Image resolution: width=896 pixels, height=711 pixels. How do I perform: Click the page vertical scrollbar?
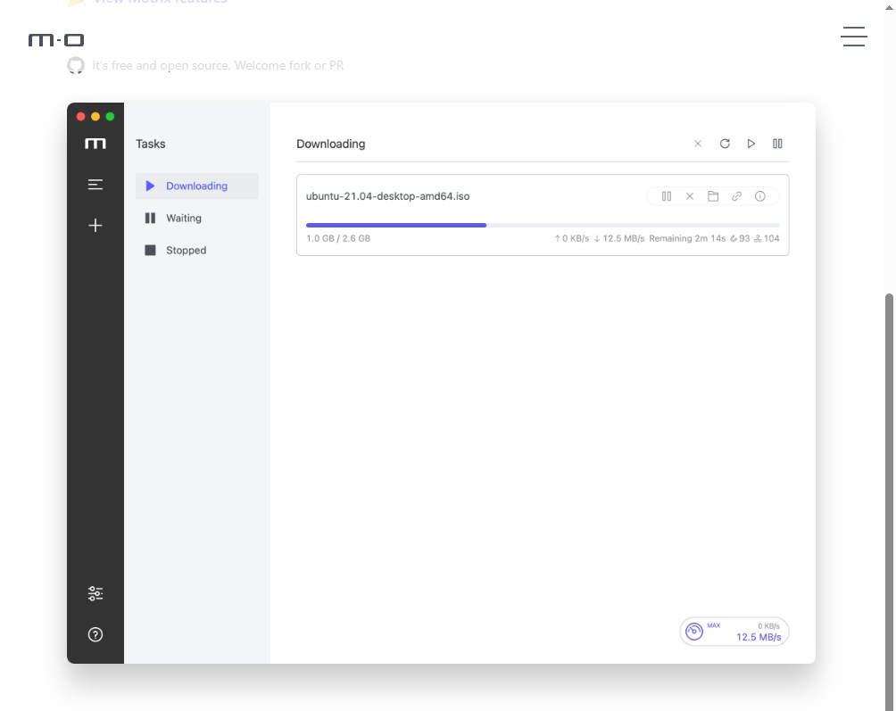[x=889, y=501]
